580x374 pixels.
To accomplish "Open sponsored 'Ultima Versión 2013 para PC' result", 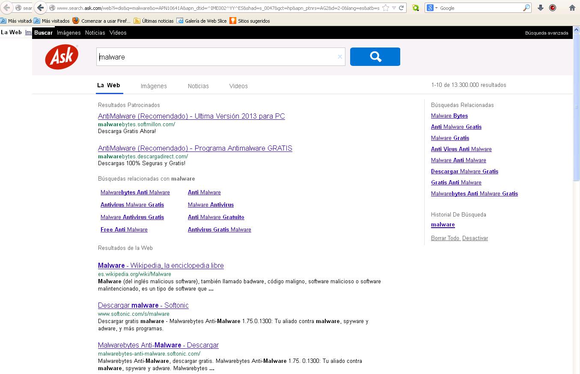I will click(x=191, y=116).
